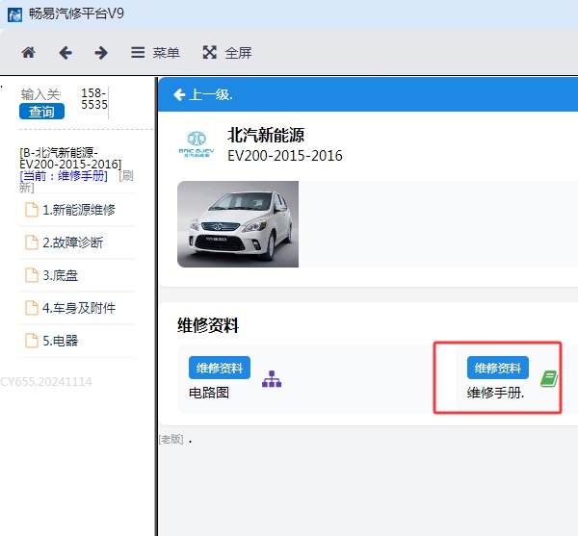Click the file icon beside 1.新能源维修
Viewport: 578px width, 536px height.
(x=32, y=210)
